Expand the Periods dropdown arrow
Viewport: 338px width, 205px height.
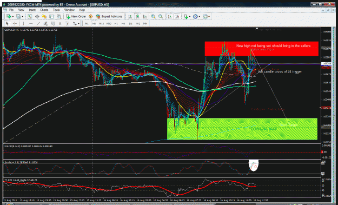[200, 17]
